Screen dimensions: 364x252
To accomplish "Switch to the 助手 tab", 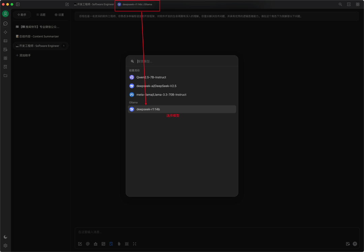I will coord(22,15).
